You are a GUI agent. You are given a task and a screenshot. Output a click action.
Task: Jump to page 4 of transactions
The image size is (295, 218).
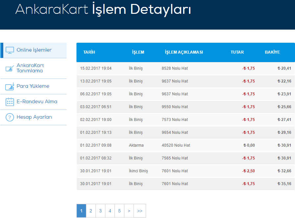click(110, 211)
